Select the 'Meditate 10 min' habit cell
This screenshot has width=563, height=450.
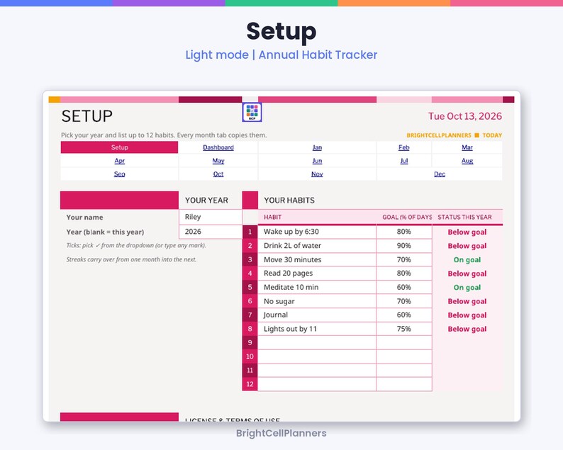(x=317, y=288)
